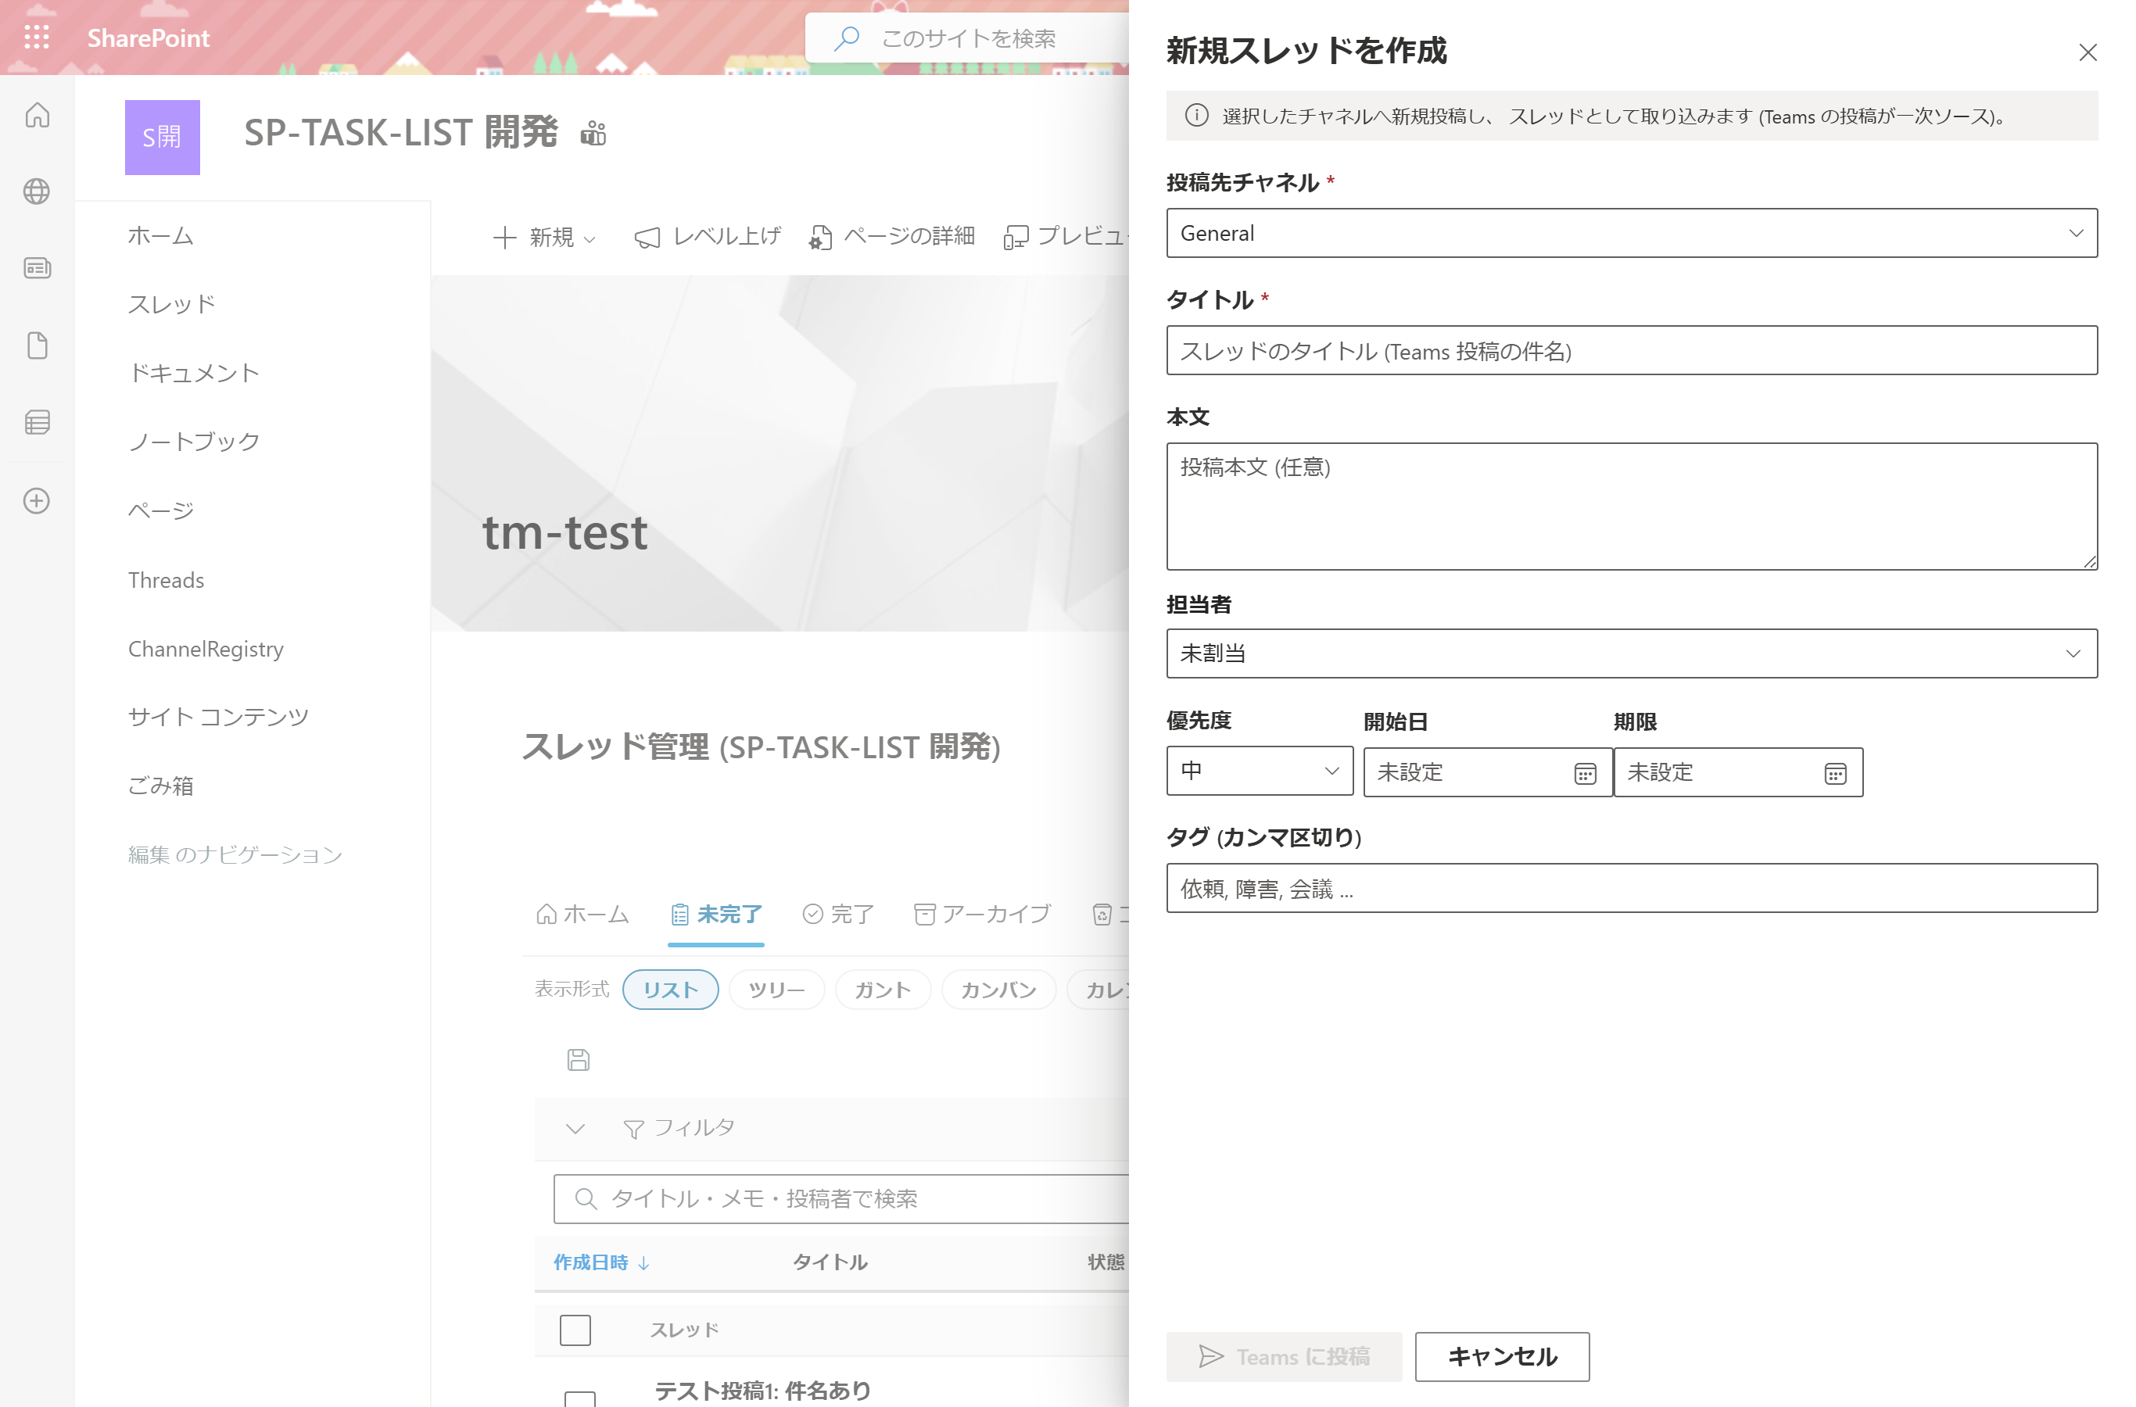Select the リスト view pill
2136x1407 pixels.
point(670,990)
